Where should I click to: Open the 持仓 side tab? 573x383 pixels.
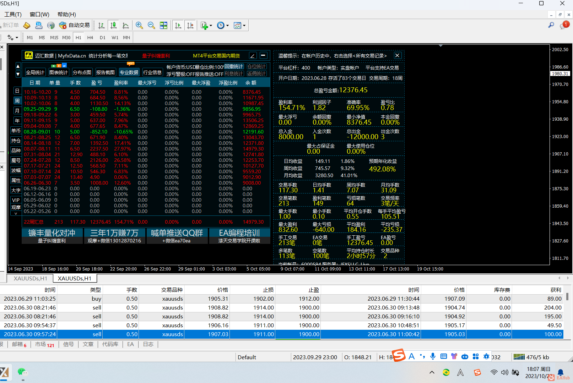click(16, 141)
